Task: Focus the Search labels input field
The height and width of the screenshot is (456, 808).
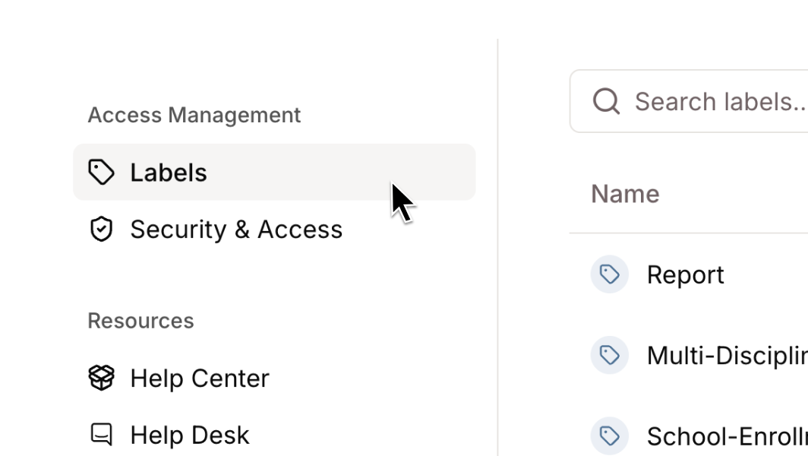Action: point(689,101)
